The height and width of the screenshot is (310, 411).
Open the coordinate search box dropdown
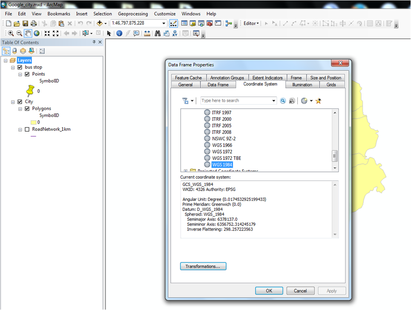coord(274,101)
